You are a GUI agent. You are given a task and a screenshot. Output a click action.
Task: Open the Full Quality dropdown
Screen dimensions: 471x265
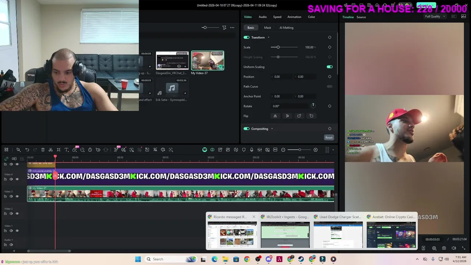pyautogui.click(x=435, y=17)
